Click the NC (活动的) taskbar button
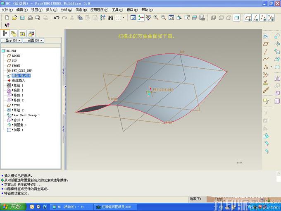Viewport: 281px width, 211px height. coord(71,207)
